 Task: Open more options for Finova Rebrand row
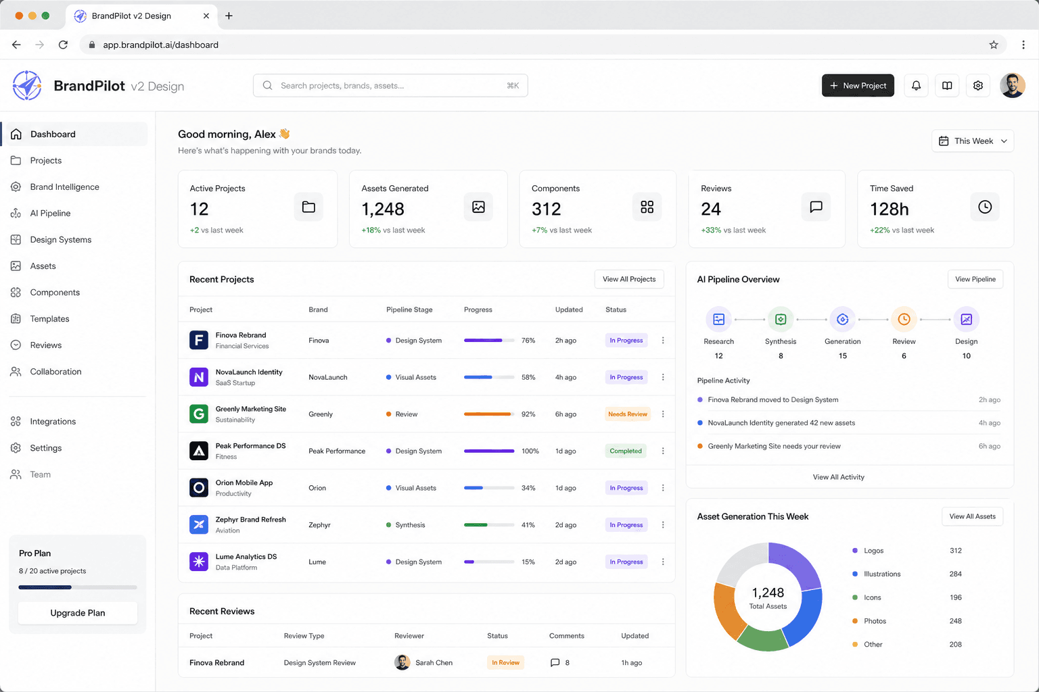[663, 341]
